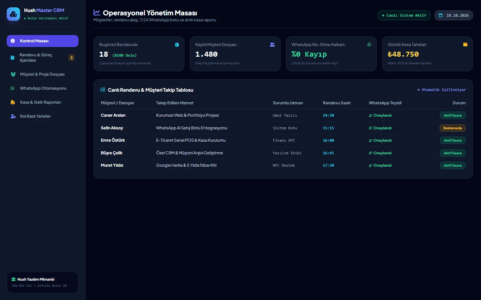Click WhatsApp icon on No-Show Kalkanı card
481x300 pixels.
[x=369, y=45]
